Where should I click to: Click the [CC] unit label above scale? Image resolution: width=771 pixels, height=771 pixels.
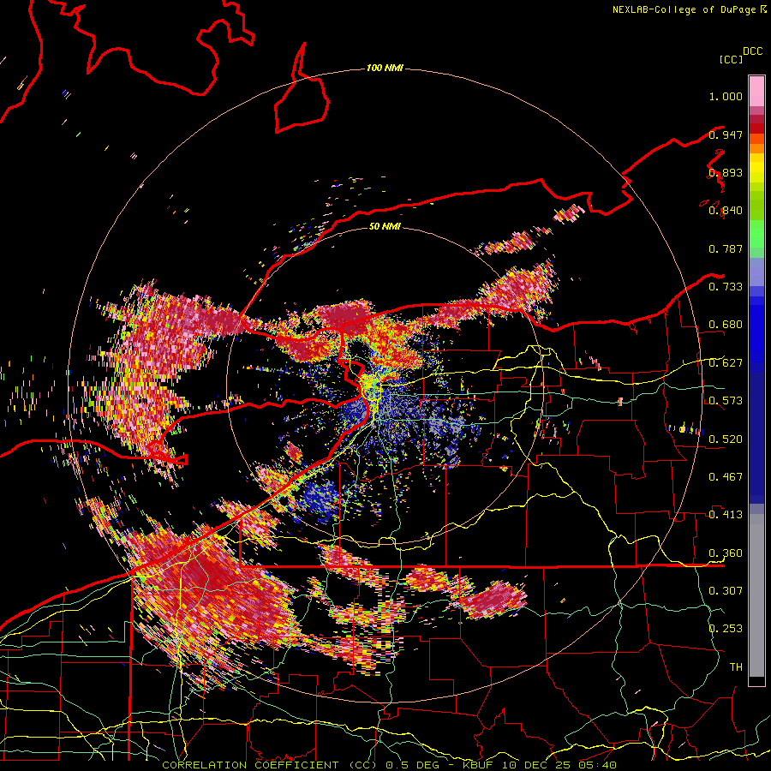tap(731, 59)
